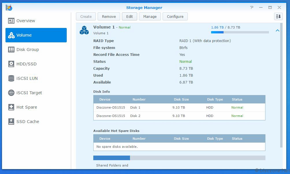Click the Volume 1 header usage bar
Screen dimensions: 290x174
click(240, 32)
